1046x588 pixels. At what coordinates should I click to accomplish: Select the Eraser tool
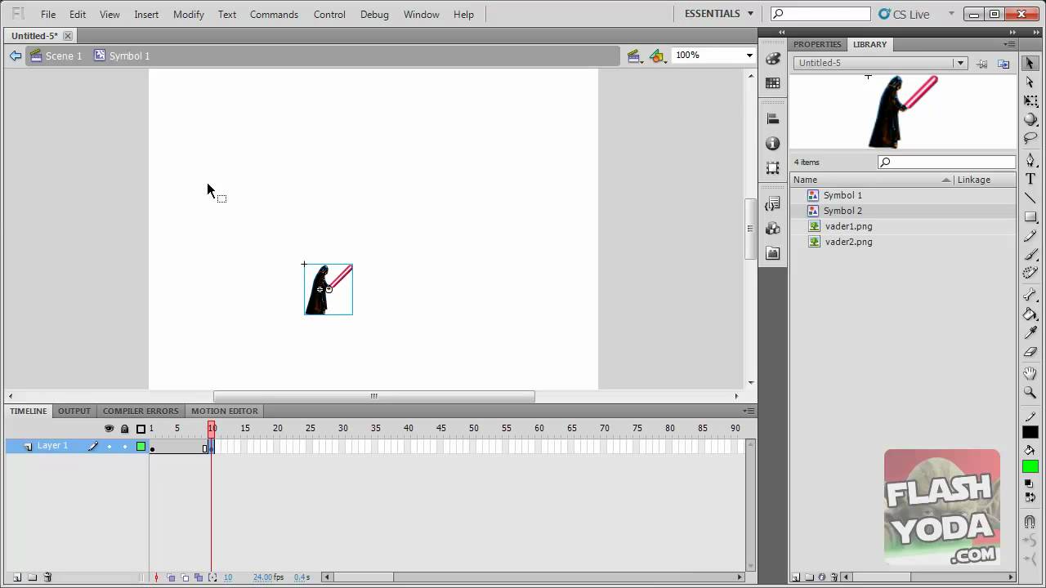(1030, 352)
